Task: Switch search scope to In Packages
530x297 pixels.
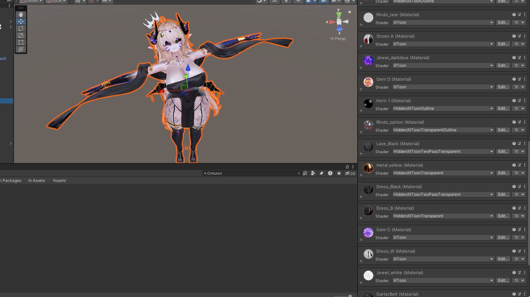Action: tap(11, 181)
